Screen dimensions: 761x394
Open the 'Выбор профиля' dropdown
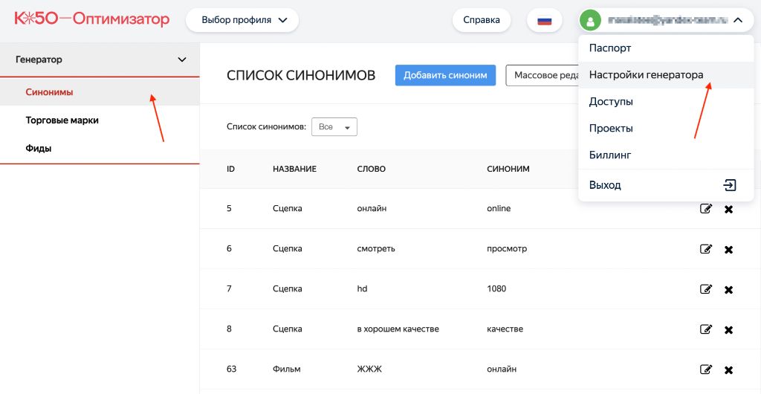tap(244, 20)
